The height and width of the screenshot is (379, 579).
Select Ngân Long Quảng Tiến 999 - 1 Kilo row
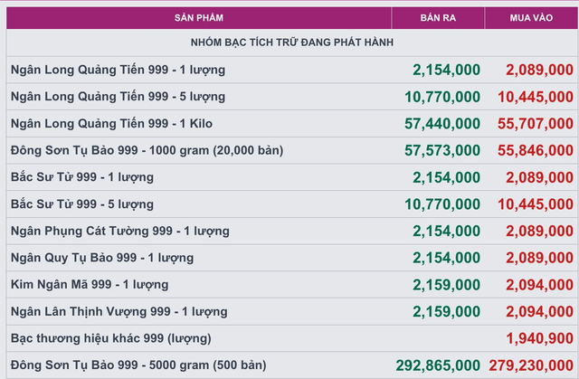point(292,124)
